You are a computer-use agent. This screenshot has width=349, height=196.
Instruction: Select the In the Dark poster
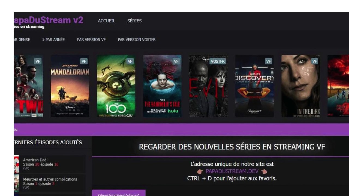[x=300, y=86]
